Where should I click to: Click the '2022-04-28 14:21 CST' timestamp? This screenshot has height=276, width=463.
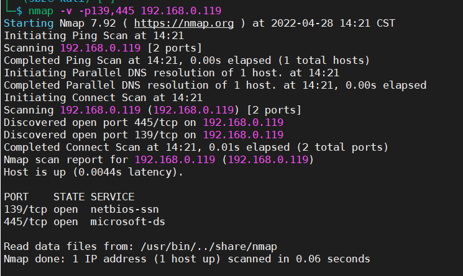click(332, 24)
